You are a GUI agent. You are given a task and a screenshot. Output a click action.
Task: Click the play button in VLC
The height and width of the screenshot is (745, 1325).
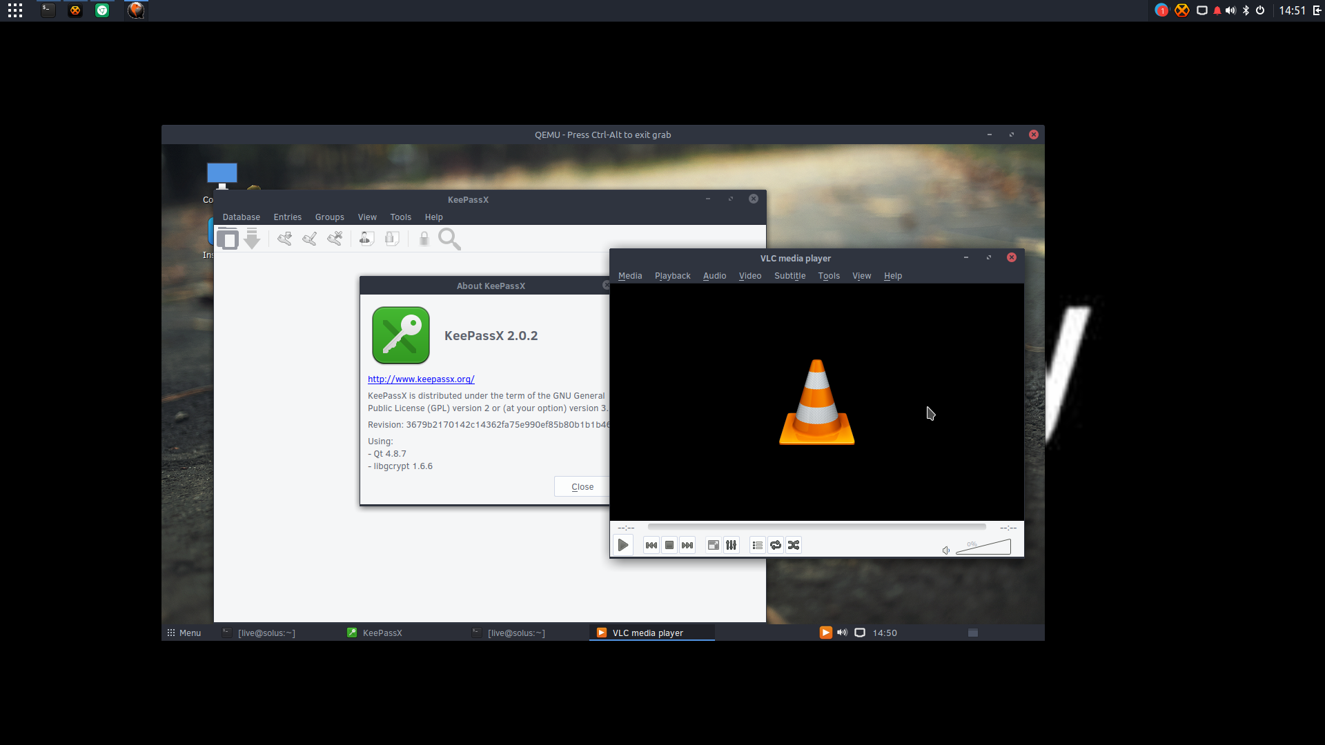(622, 545)
